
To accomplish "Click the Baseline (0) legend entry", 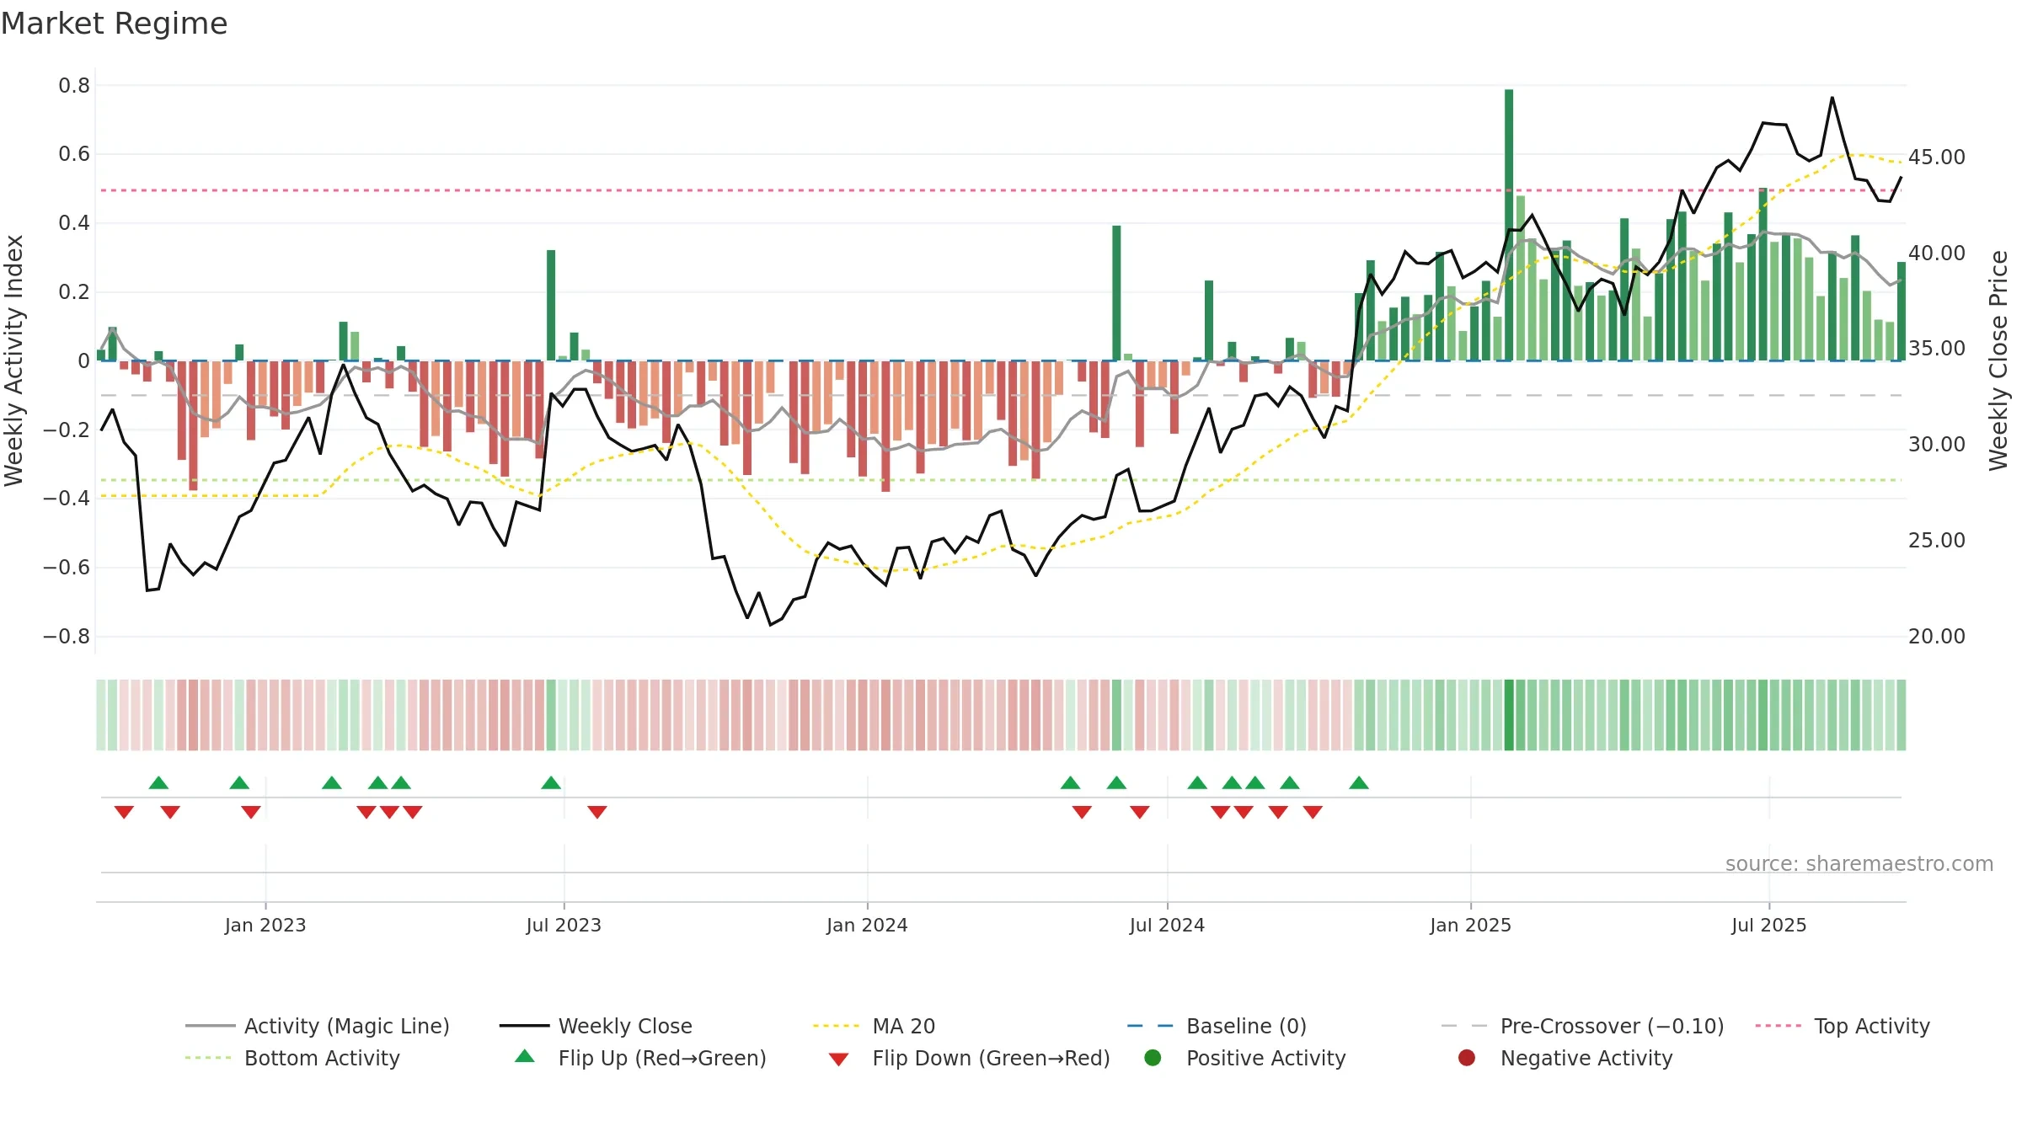I will (x=1217, y=1026).
